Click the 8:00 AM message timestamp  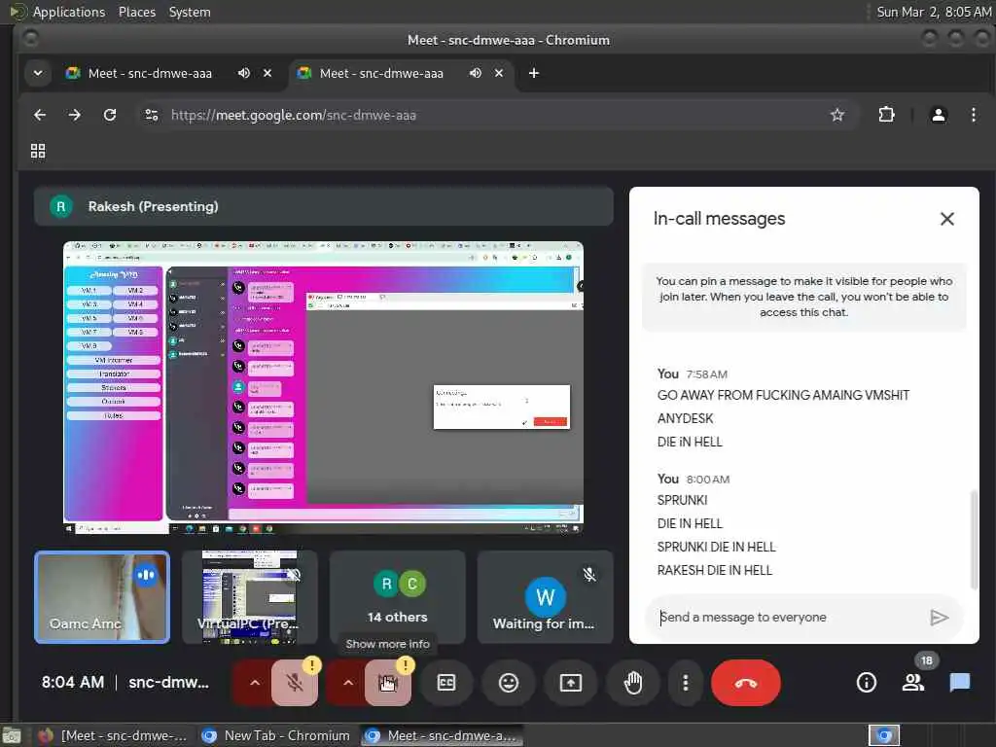pyautogui.click(x=708, y=480)
